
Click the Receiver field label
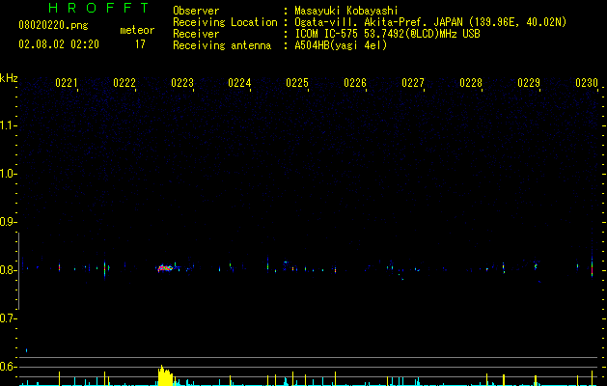196,34
